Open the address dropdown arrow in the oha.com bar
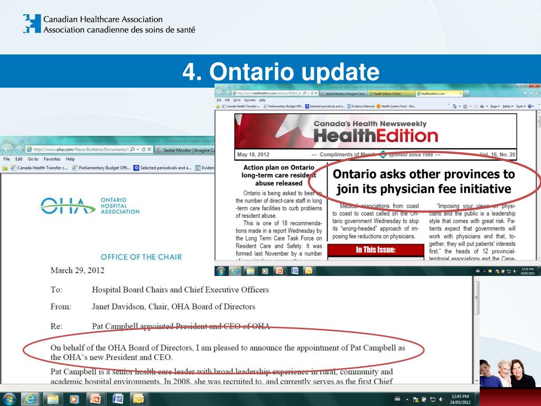Screen dimensions: 541x406 pos(138,150)
